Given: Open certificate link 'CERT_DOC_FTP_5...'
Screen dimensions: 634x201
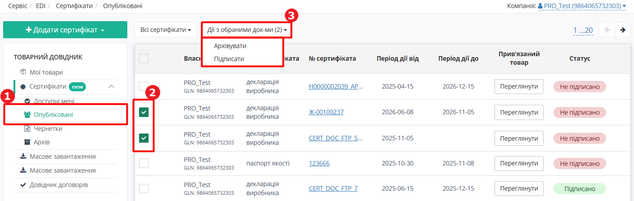Looking at the screenshot, I should click(336, 138).
